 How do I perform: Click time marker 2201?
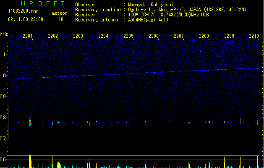pyautogui.click(x=28, y=36)
